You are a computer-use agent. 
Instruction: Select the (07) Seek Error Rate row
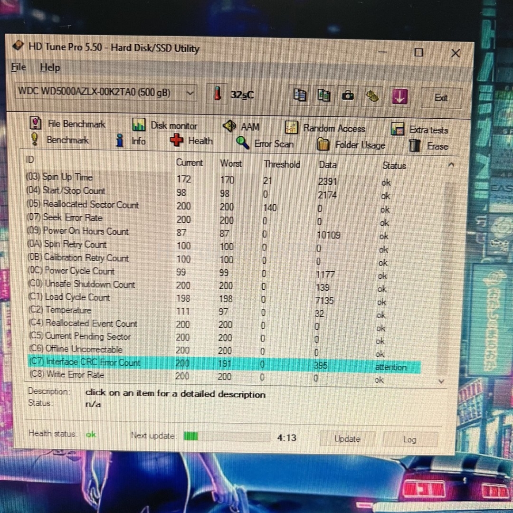(x=208, y=219)
